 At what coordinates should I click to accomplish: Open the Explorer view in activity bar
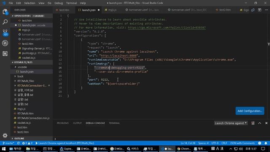coord(5,12)
